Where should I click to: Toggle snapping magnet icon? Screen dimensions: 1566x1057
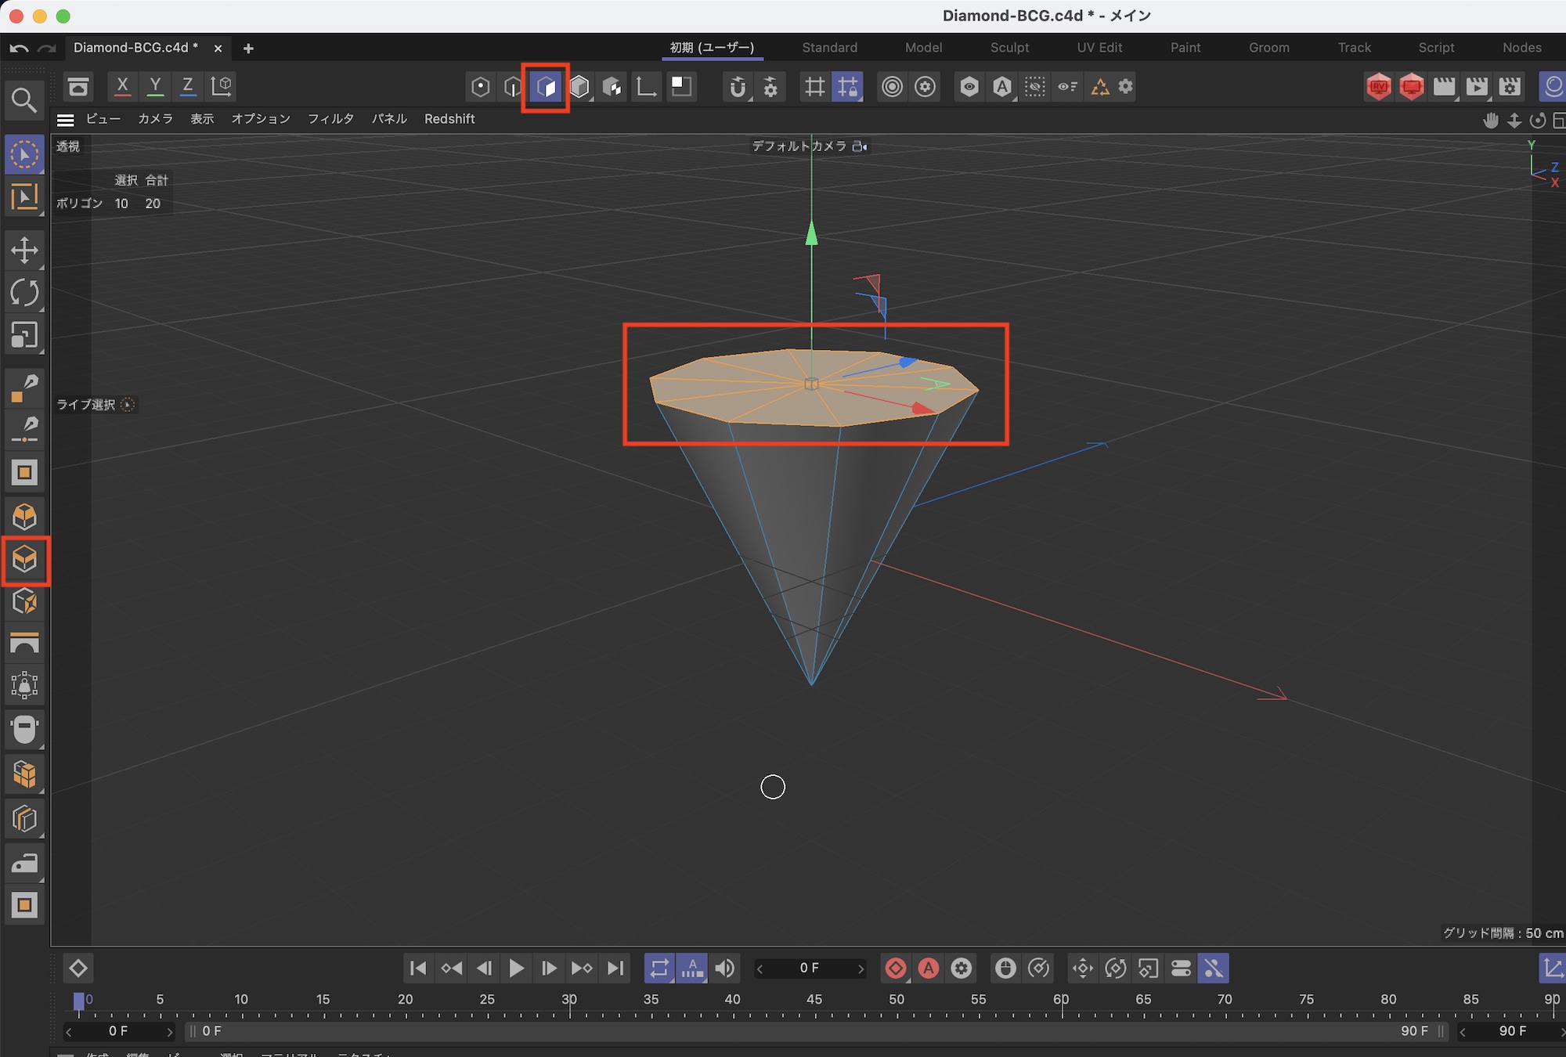(737, 86)
